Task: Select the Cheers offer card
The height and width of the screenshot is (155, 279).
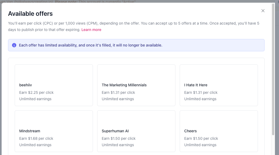Action: click(219, 131)
